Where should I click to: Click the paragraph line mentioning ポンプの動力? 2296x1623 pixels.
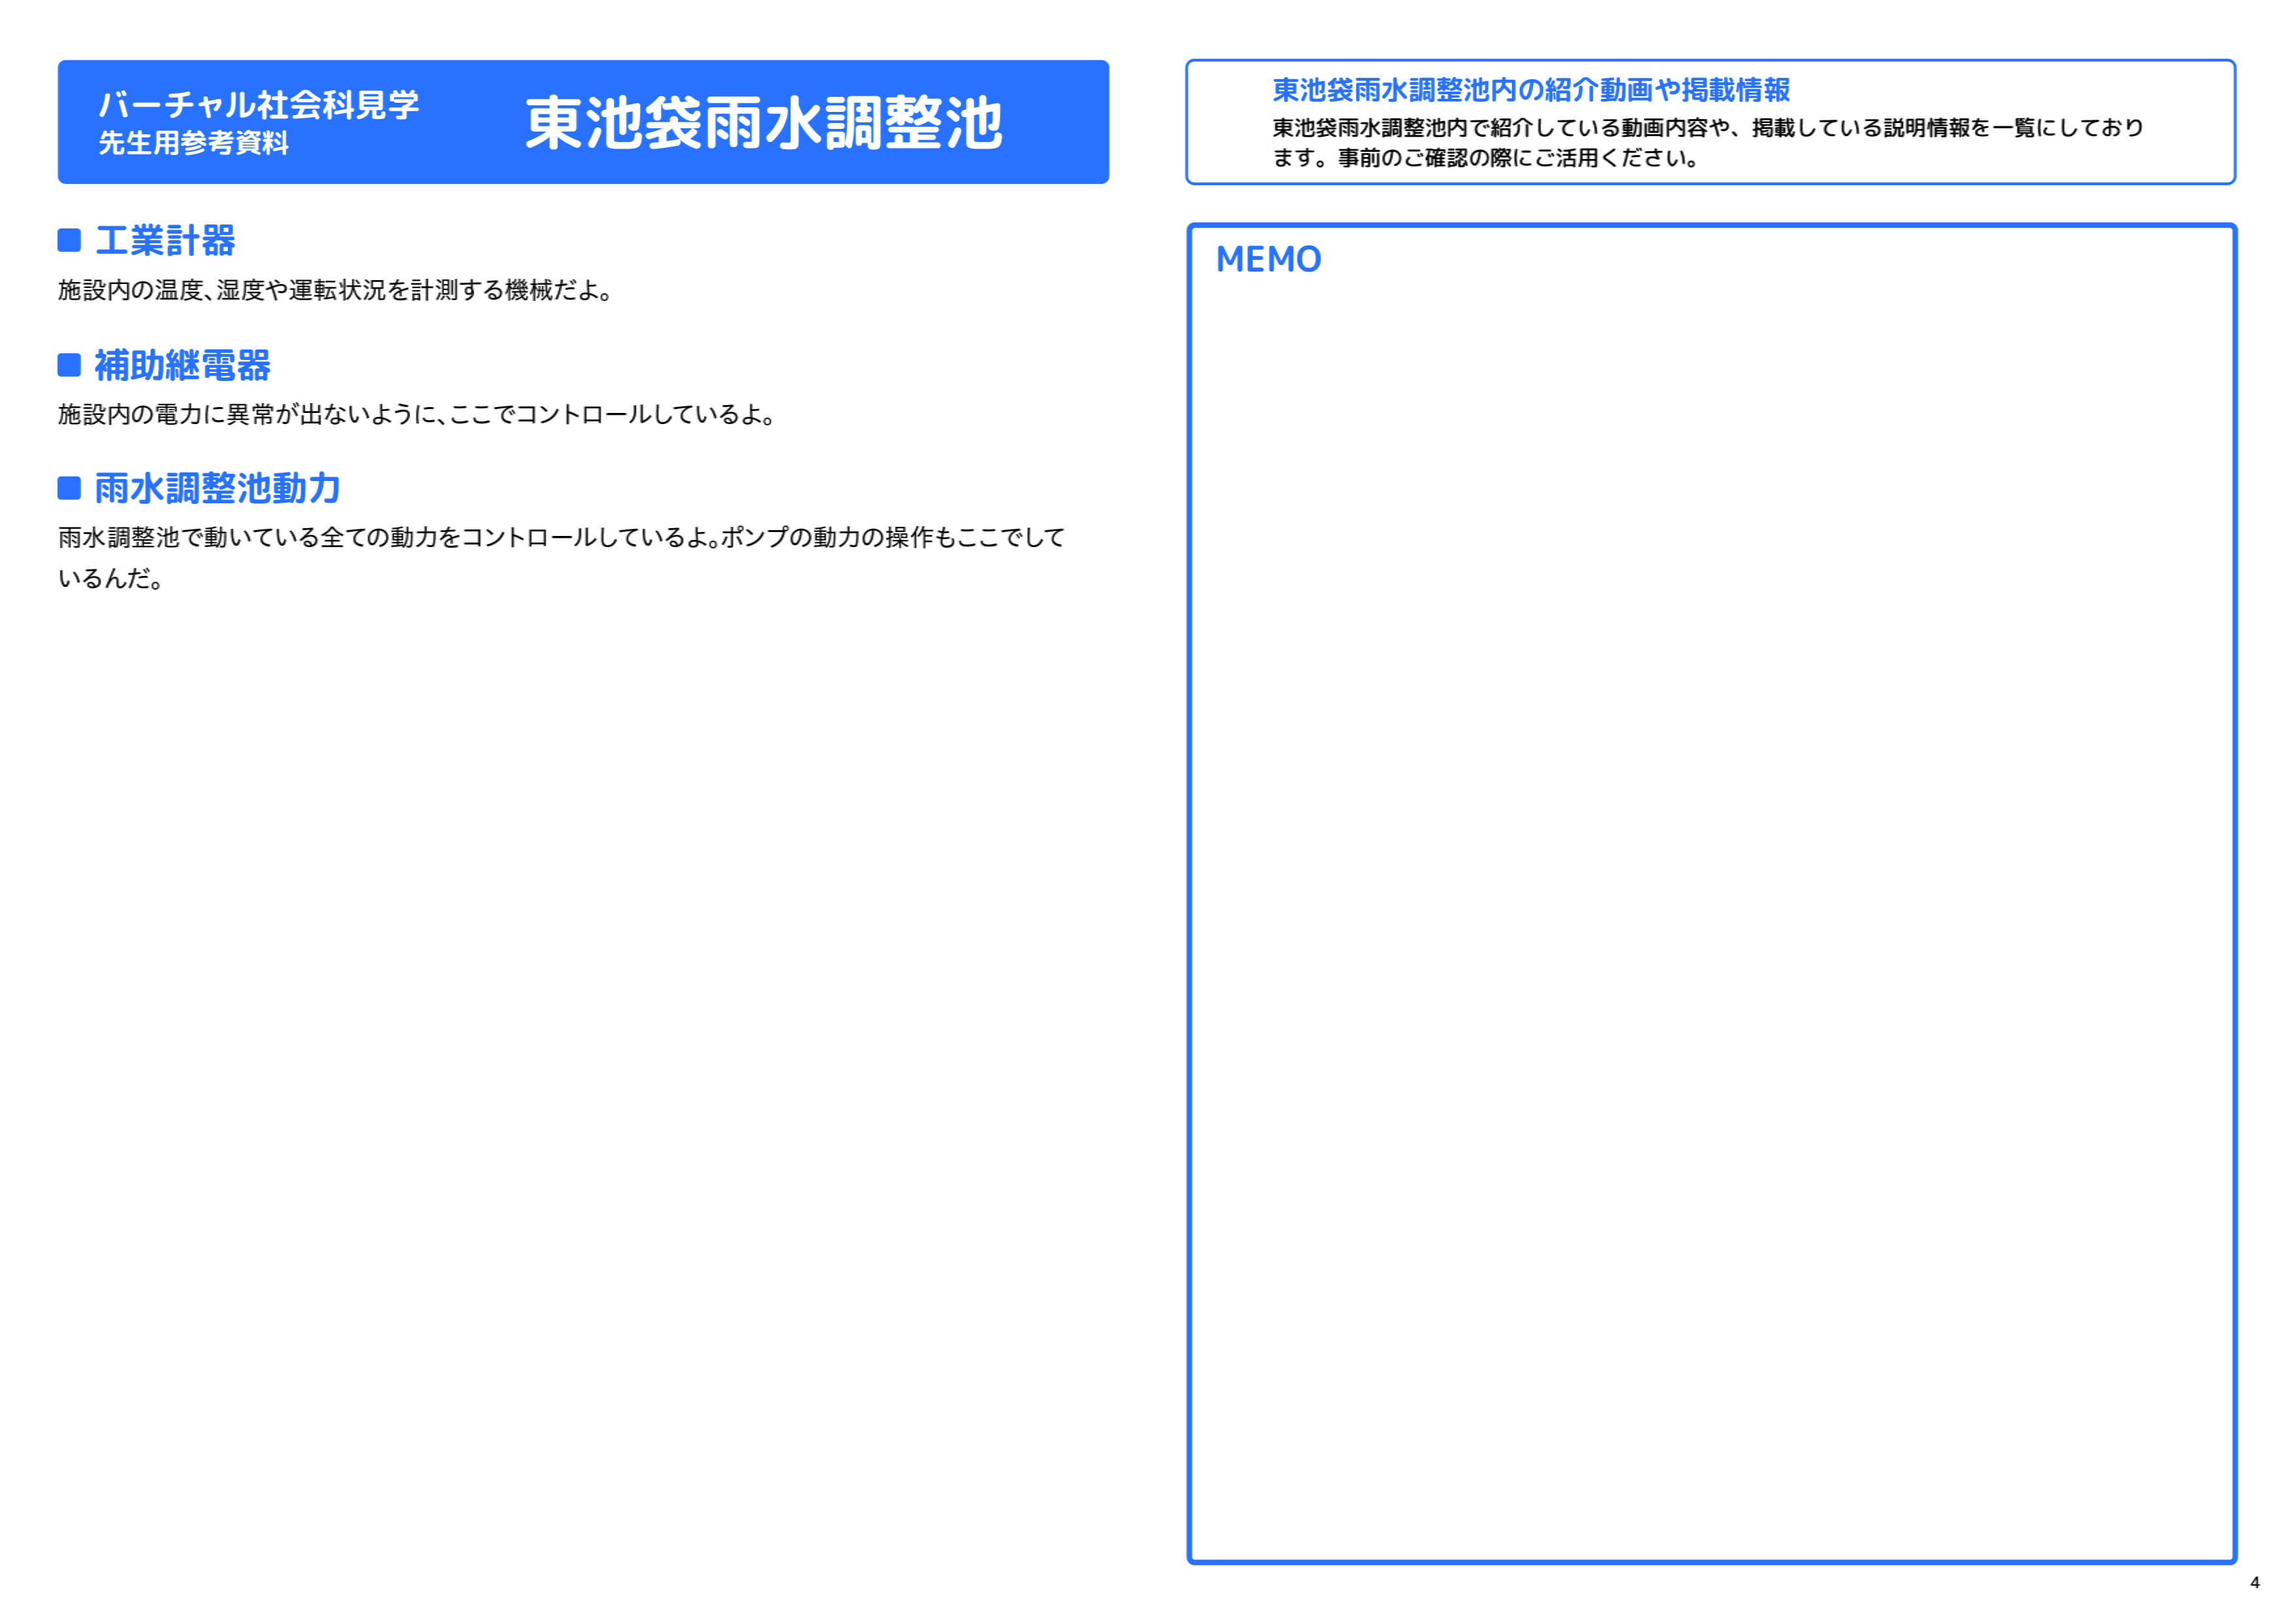point(561,538)
